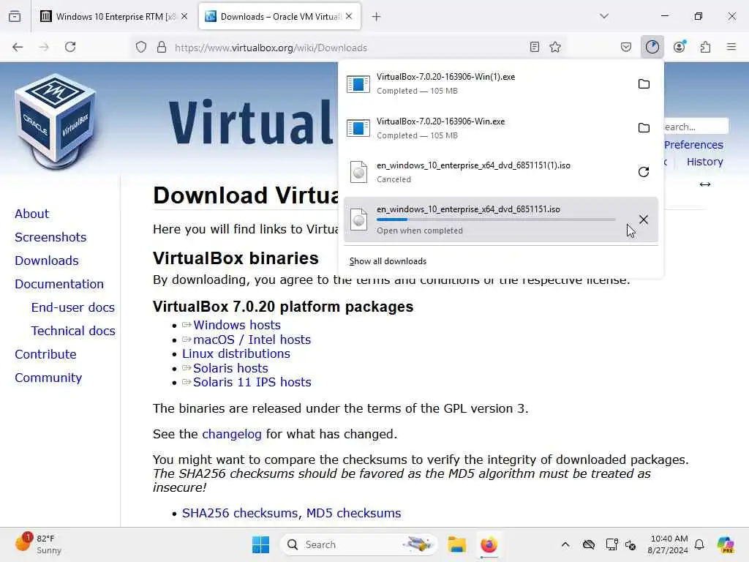This screenshot has width=749, height=562.
Task: Show VirtualBox-7.0.20-163906-Win(1).exe in folder
Action: pyautogui.click(x=644, y=83)
